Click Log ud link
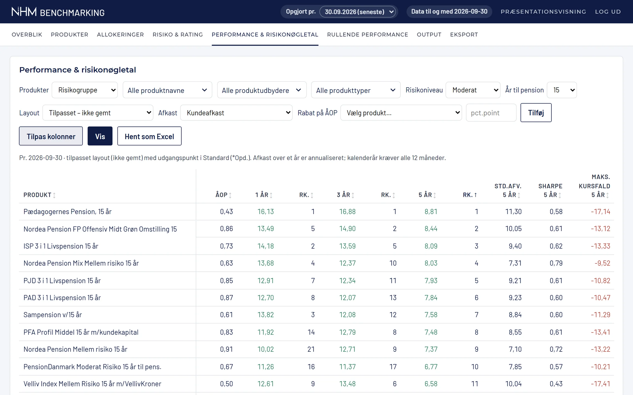Viewport: 633px width, 395px height. pos(608,12)
